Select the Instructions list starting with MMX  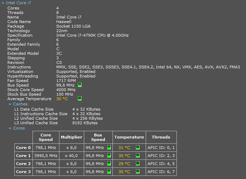click(x=148, y=67)
